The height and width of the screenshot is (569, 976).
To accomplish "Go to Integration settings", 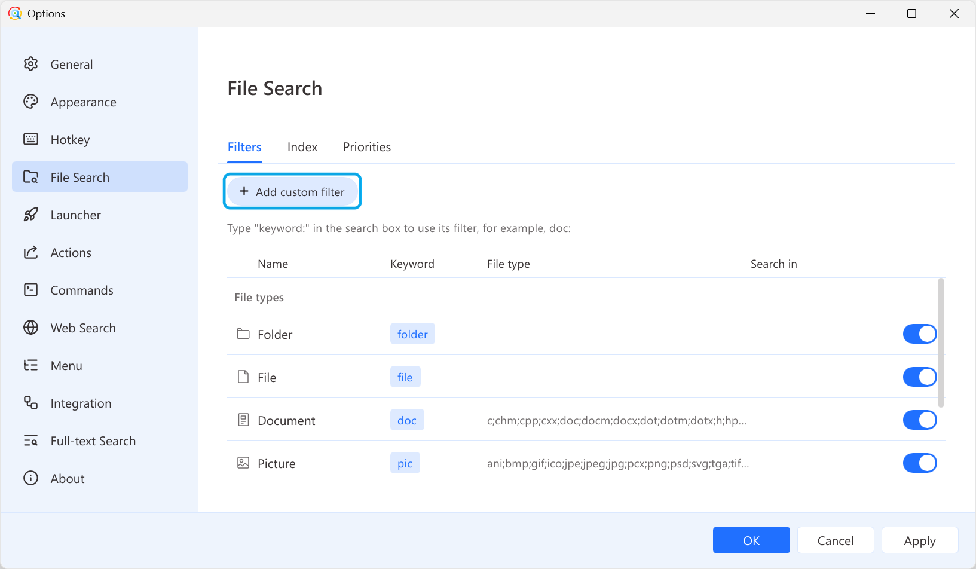I will pos(100,403).
